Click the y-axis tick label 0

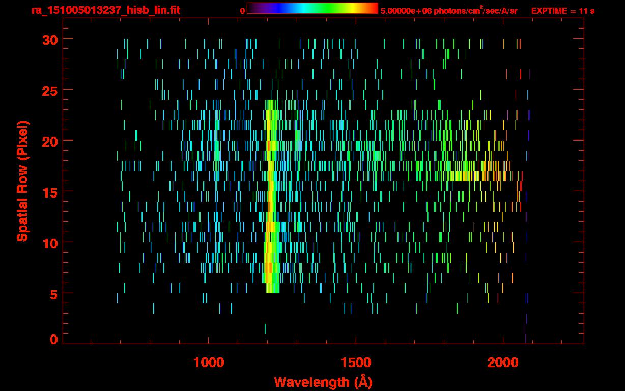[x=53, y=340]
